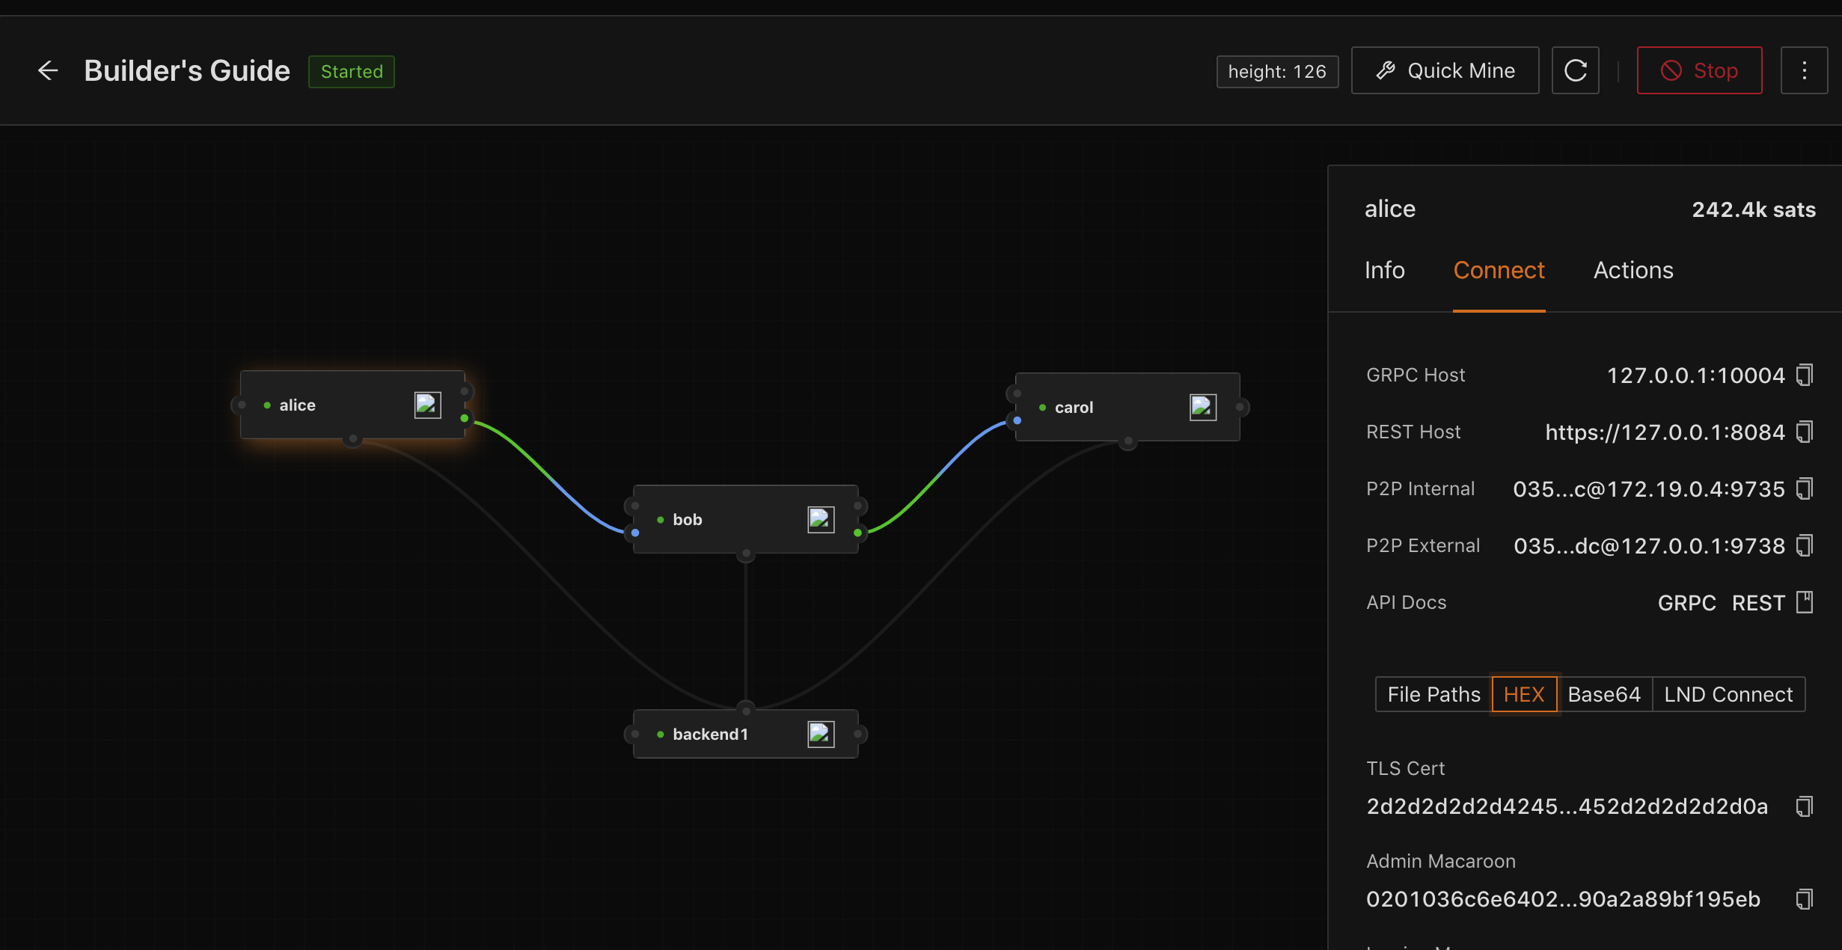
Task: Copy the TLS Cert hex value
Action: tap(1804, 806)
